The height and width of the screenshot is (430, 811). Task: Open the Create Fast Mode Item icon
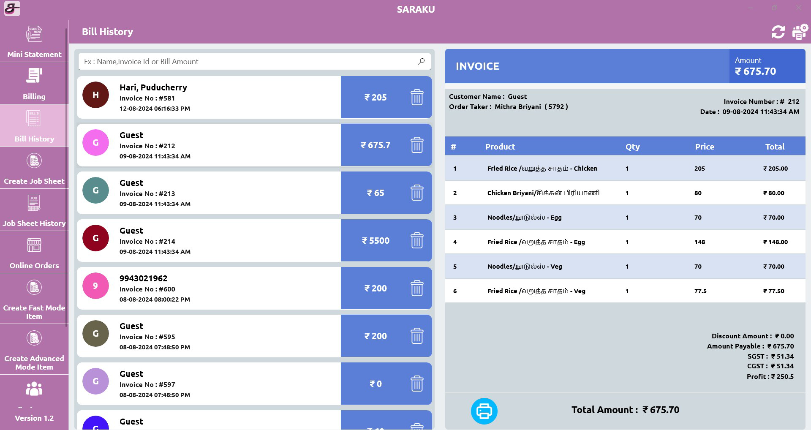click(34, 288)
